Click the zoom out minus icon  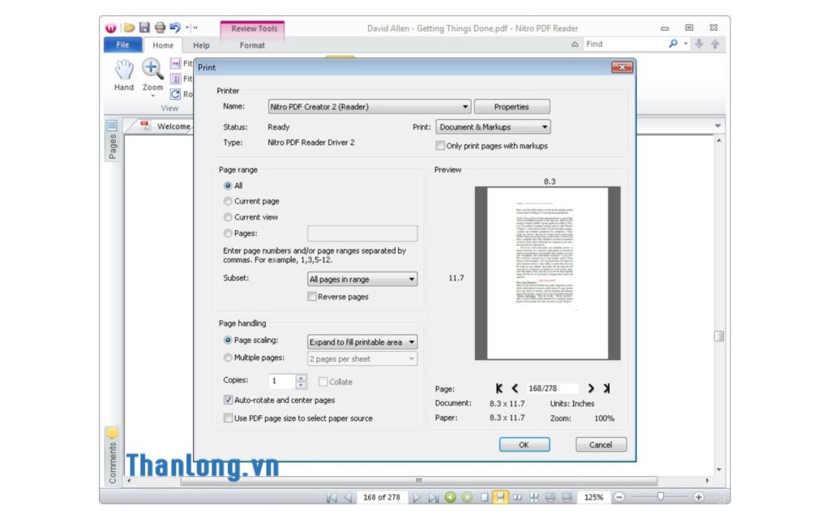[619, 497]
